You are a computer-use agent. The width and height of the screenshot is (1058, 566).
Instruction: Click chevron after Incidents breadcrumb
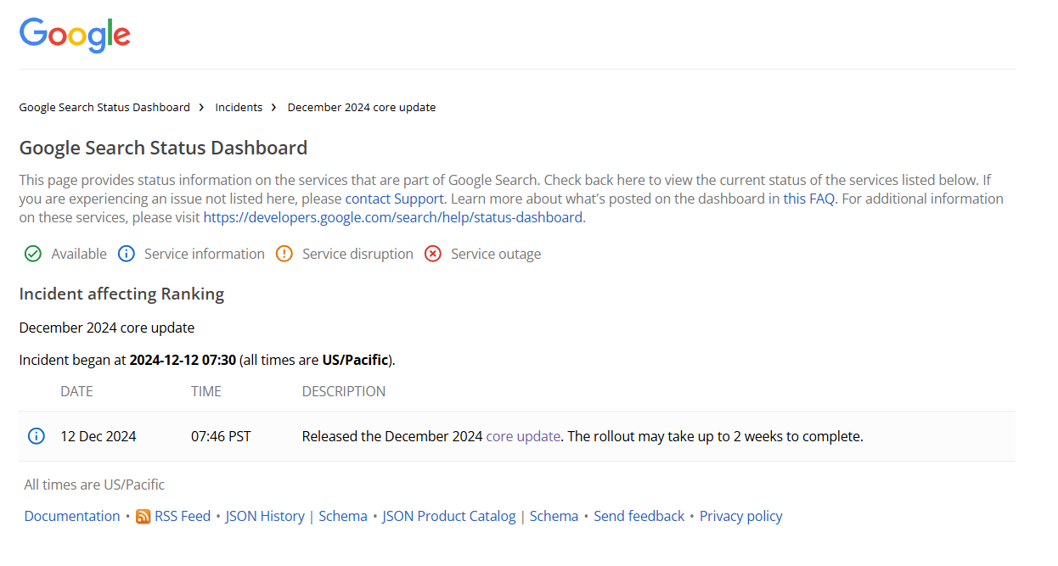point(275,108)
